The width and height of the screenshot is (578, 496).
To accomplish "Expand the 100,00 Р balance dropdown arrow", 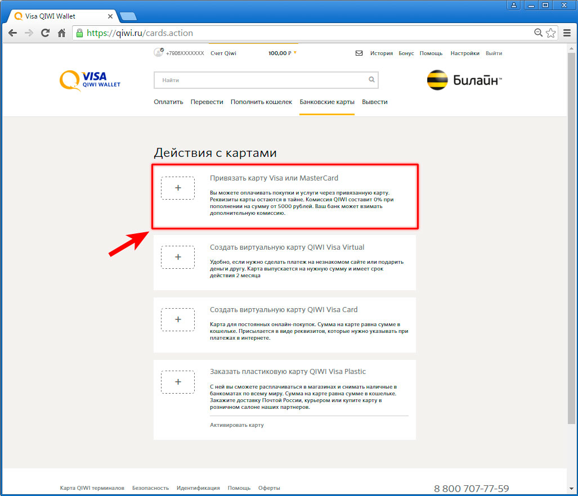I will pyautogui.click(x=295, y=53).
